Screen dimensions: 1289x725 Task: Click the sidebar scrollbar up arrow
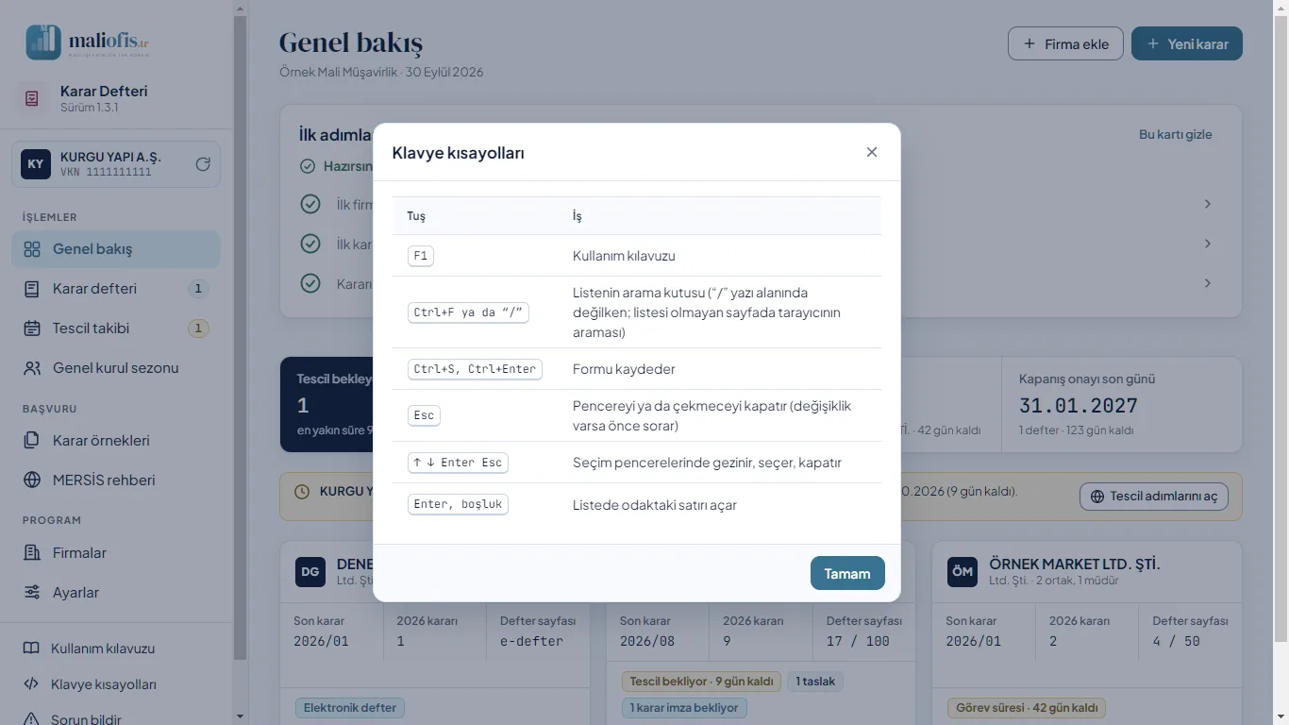(240, 8)
